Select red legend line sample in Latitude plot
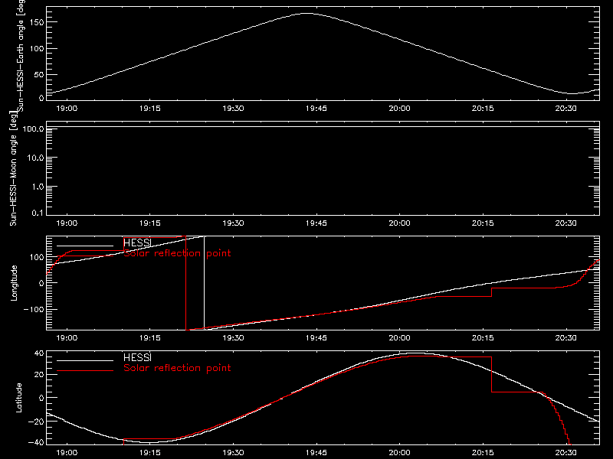This screenshot has width=613, height=459. pos(85,370)
